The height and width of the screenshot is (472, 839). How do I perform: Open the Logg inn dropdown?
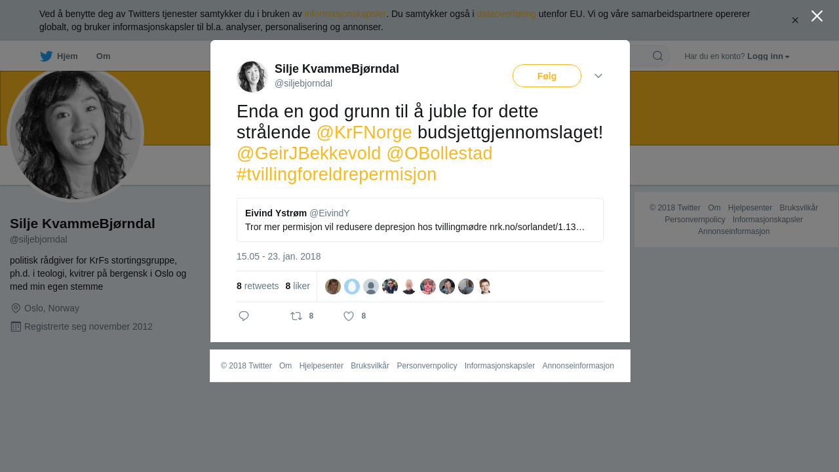pos(768,56)
